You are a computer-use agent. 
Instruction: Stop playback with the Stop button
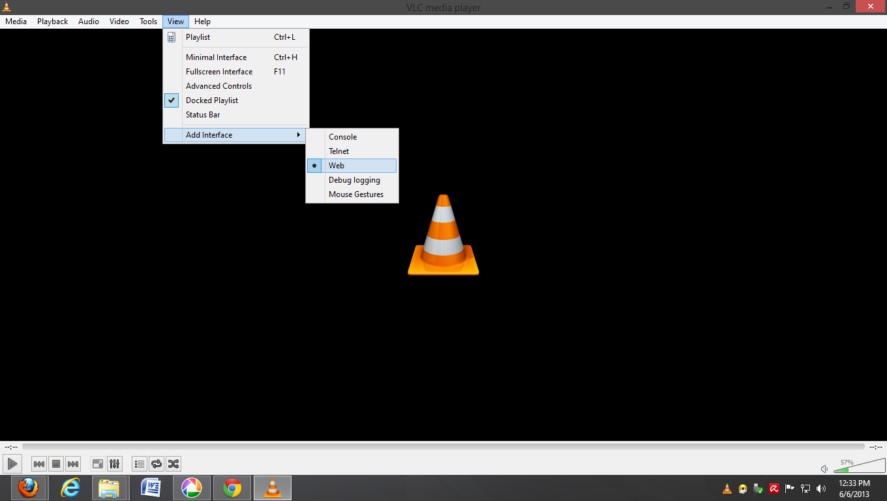(56, 464)
